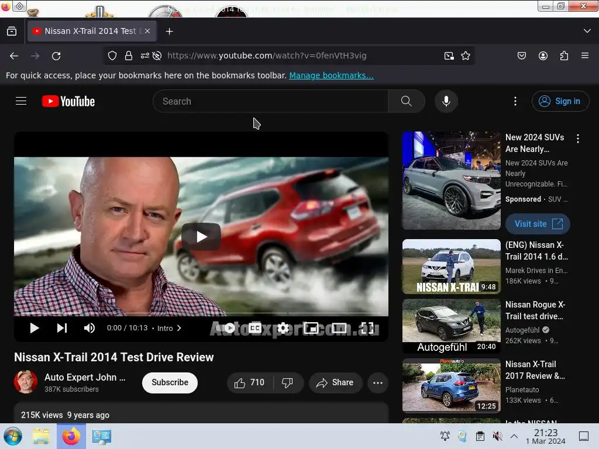Screen dimensions: 599x449
Task: Save page to Pocket
Action: [521, 56]
